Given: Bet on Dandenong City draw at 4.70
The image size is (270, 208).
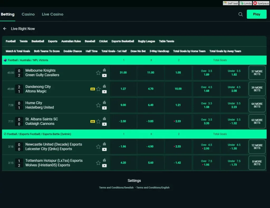Looking at the screenshot, I should coord(151,89).
